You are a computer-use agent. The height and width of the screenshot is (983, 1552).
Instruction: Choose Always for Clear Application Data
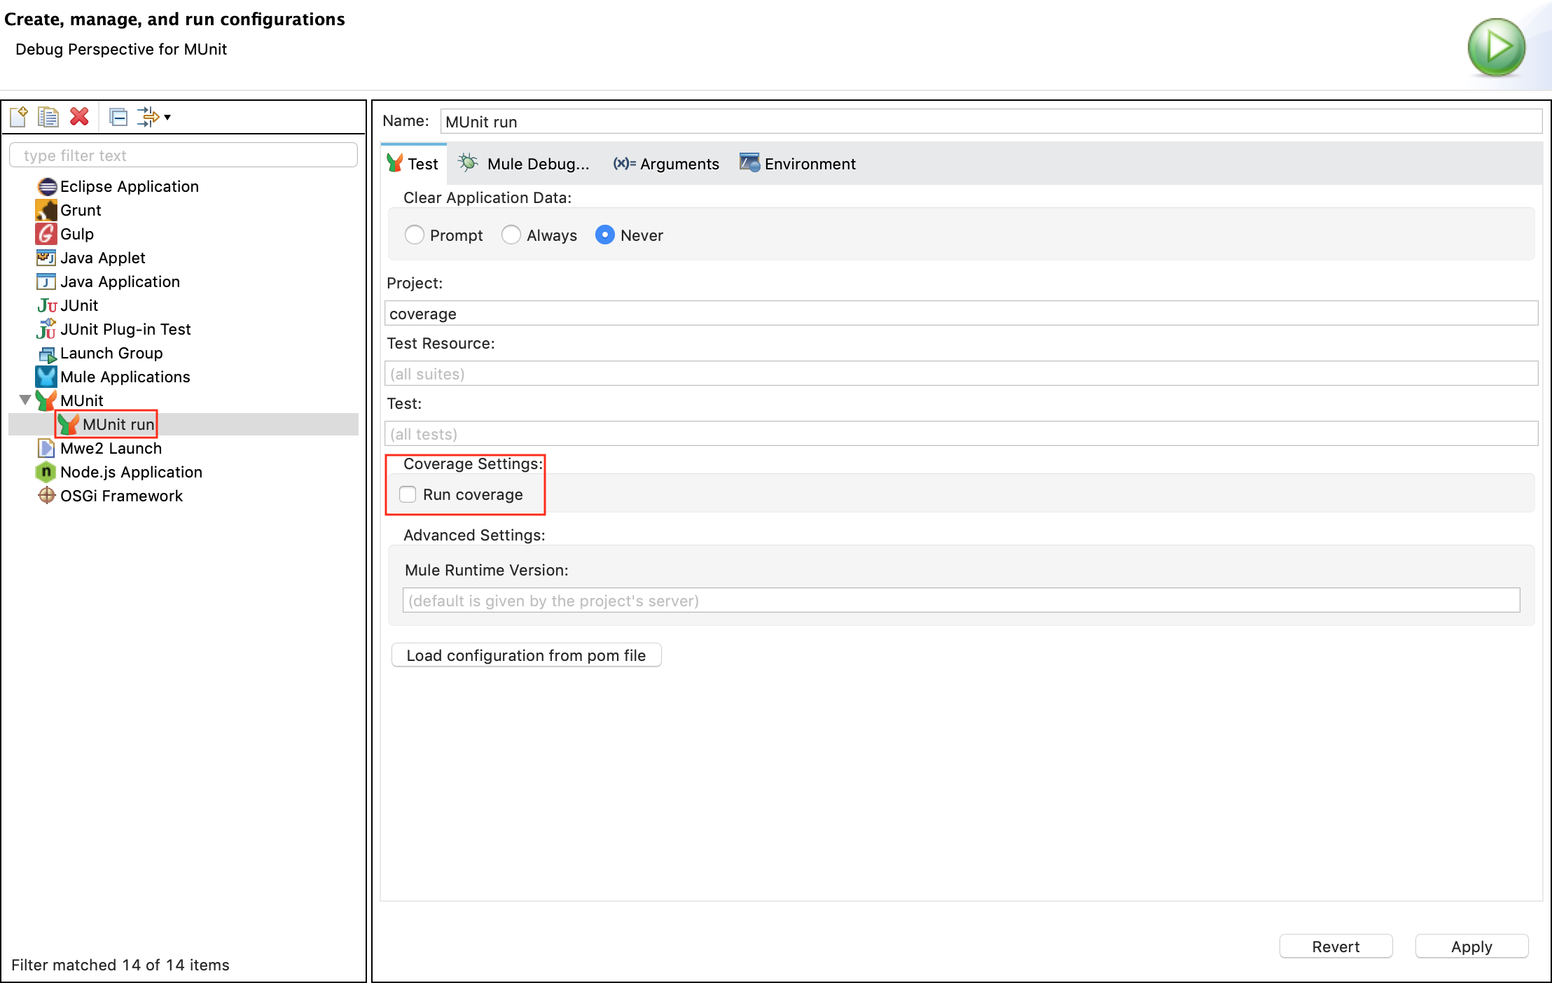(511, 235)
